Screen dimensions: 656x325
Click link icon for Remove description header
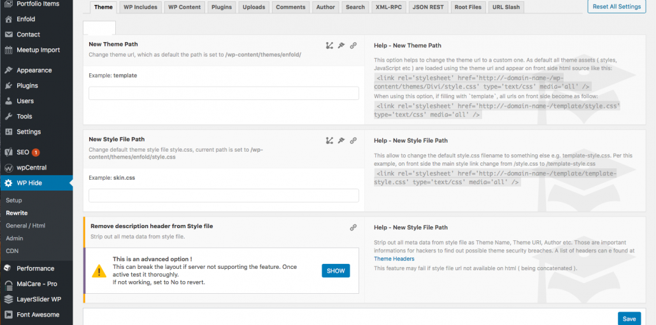(353, 227)
